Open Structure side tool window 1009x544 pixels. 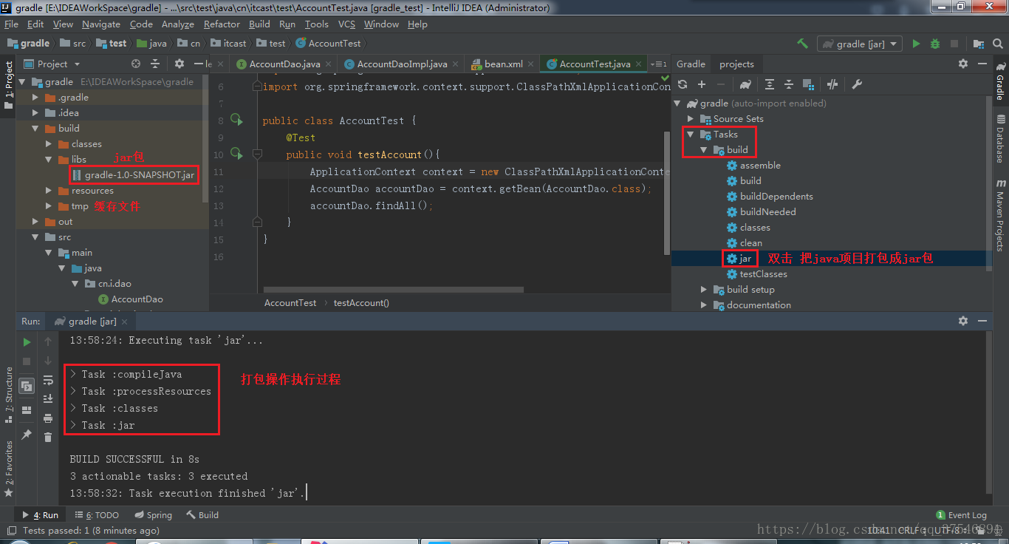[x=9, y=395]
